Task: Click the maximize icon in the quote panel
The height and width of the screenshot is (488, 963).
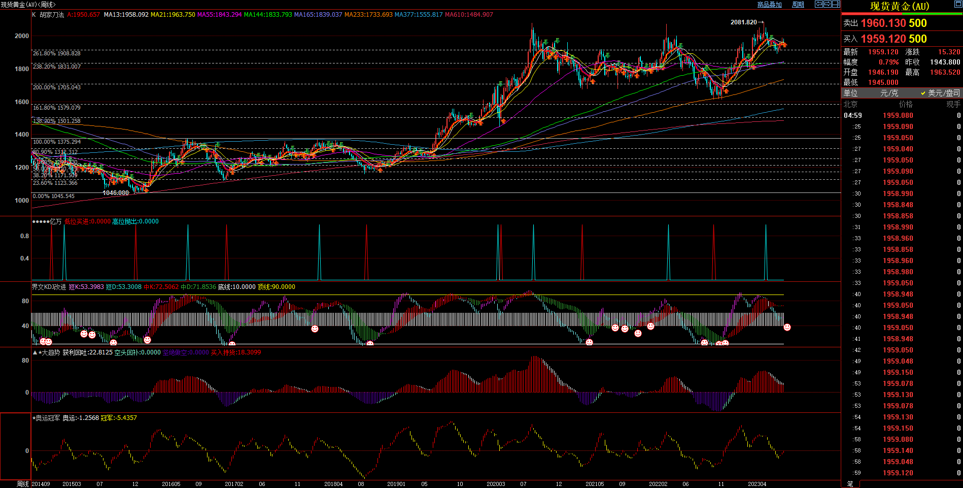Action: [958, 5]
